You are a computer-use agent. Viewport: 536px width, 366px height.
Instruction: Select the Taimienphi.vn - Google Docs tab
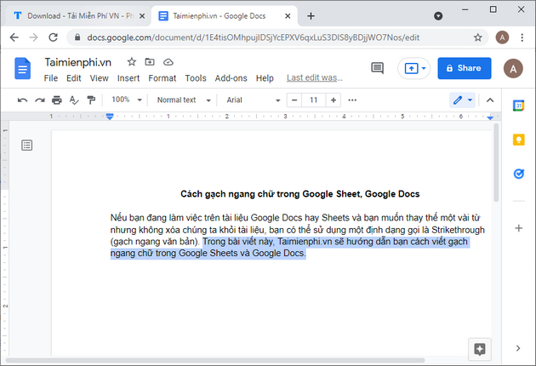coord(224,15)
